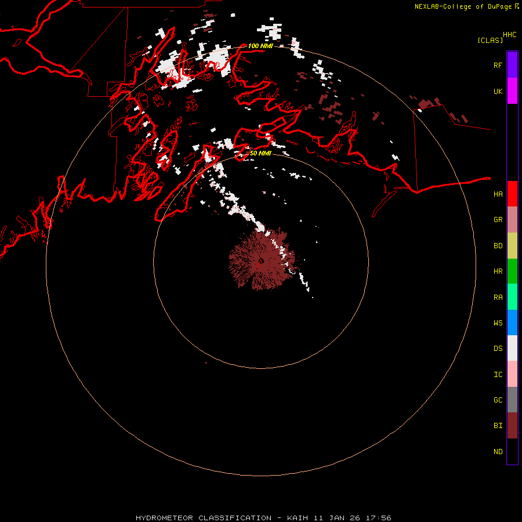This screenshot has width=522, height=522.
Task: Click the ND black legend swatch
Action: click(x=512, y=451)
